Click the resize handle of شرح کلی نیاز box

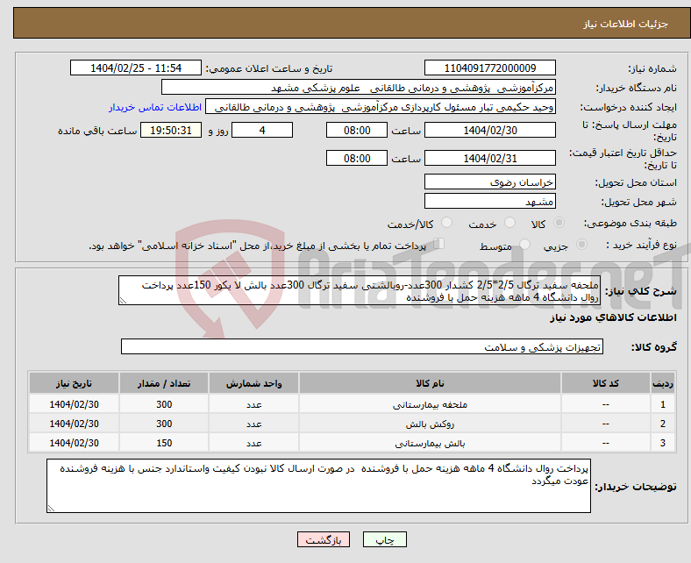click(x=123, y=301)
